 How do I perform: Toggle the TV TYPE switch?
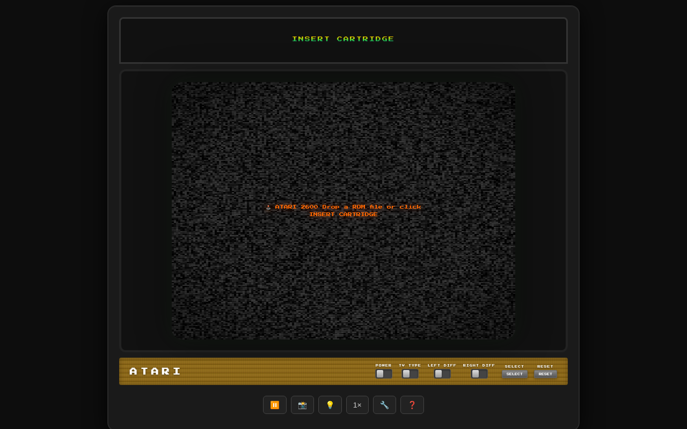pos(410,374)
